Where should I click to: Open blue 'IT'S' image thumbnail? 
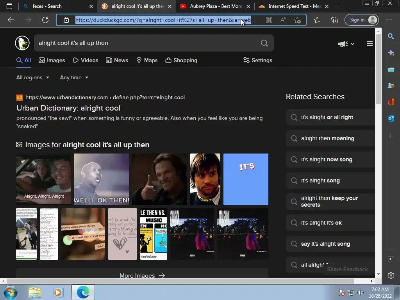click(246, 179)
